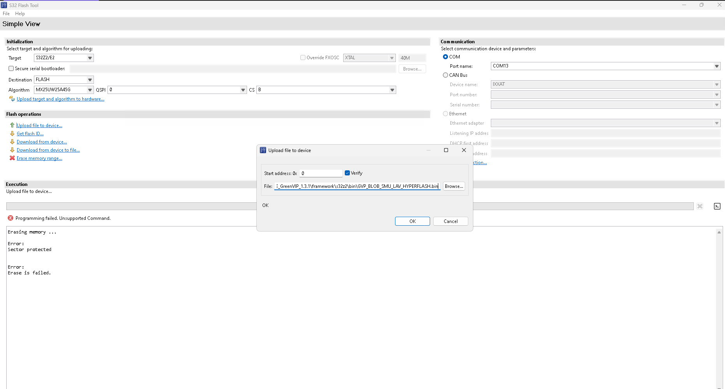Click the red X erase memory icon
The height and width of the screenshot is (389, 725).
pyautogui.click(x=12, y=158)
